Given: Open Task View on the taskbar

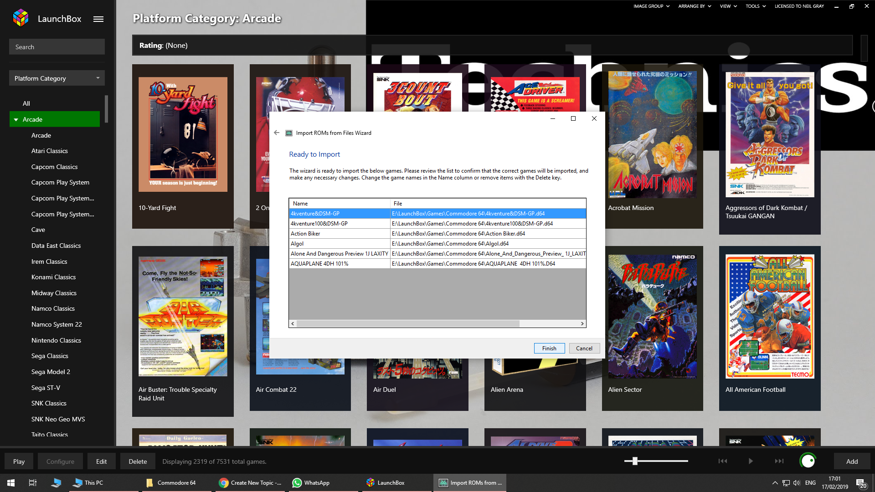Looking at the screenshot, I should (33, 483).
